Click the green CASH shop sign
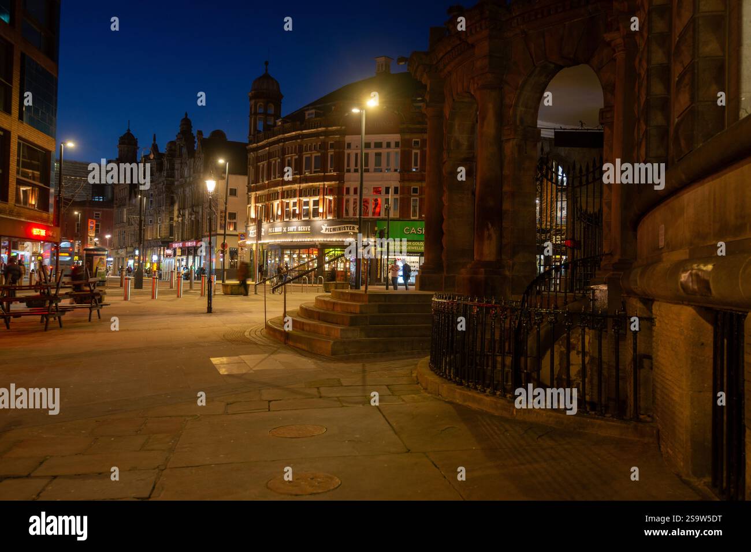 pos(401,230)
